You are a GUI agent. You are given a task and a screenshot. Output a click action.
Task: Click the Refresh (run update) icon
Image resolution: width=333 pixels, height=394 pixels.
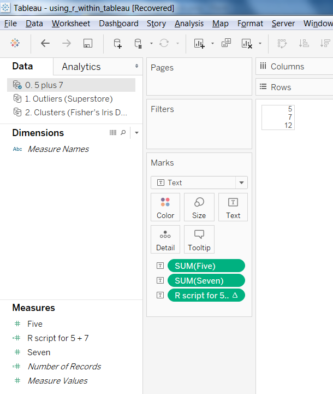(164, 43)
